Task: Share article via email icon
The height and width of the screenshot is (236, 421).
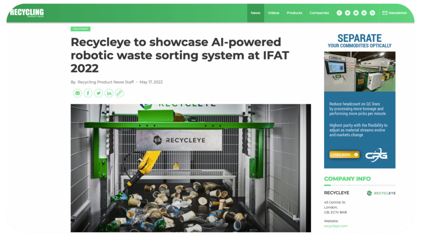Action: tap(78, 93)
